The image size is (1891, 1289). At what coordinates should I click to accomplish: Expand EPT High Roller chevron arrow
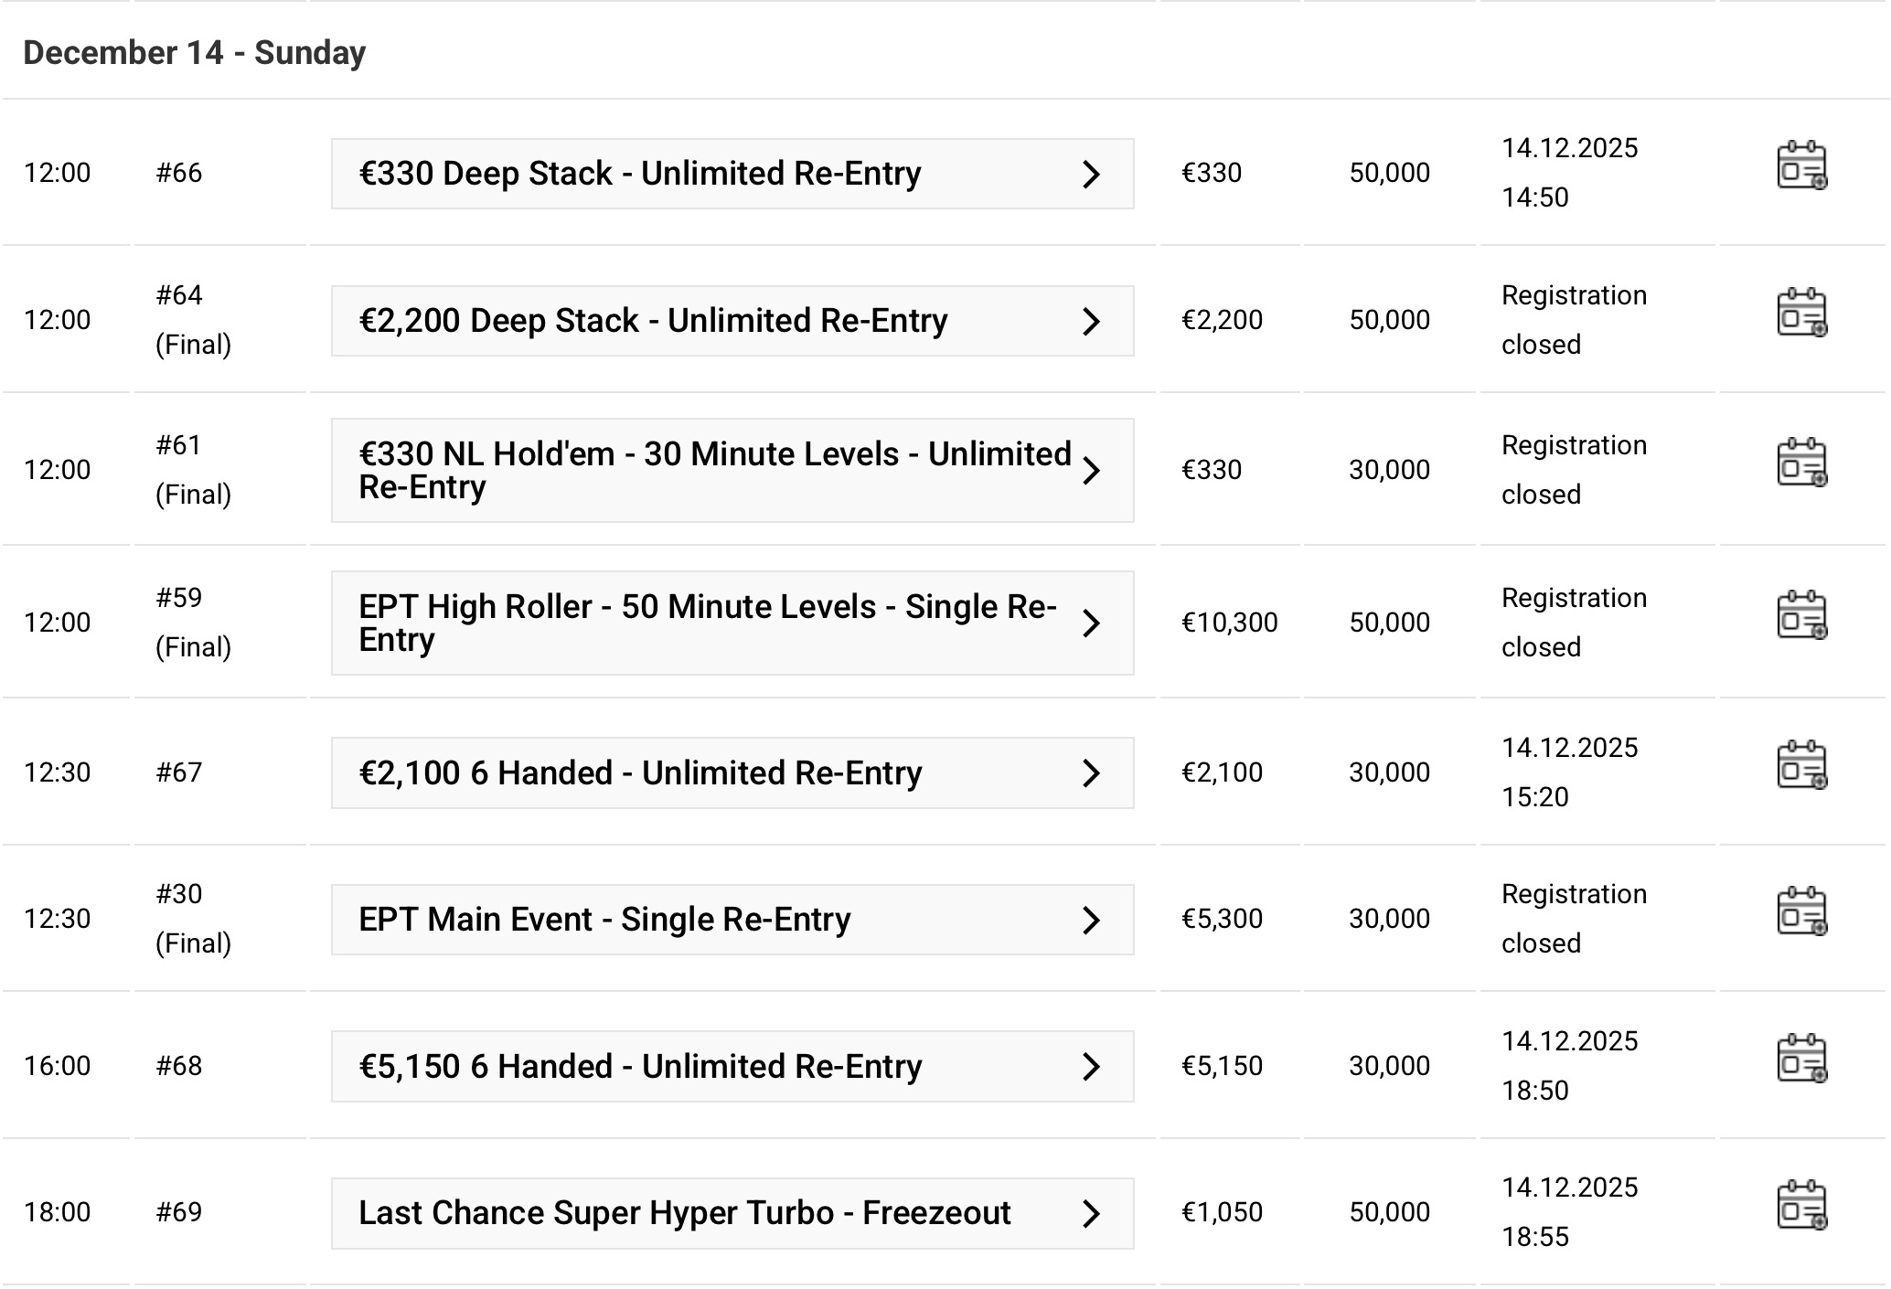[x=1090, y=623]
